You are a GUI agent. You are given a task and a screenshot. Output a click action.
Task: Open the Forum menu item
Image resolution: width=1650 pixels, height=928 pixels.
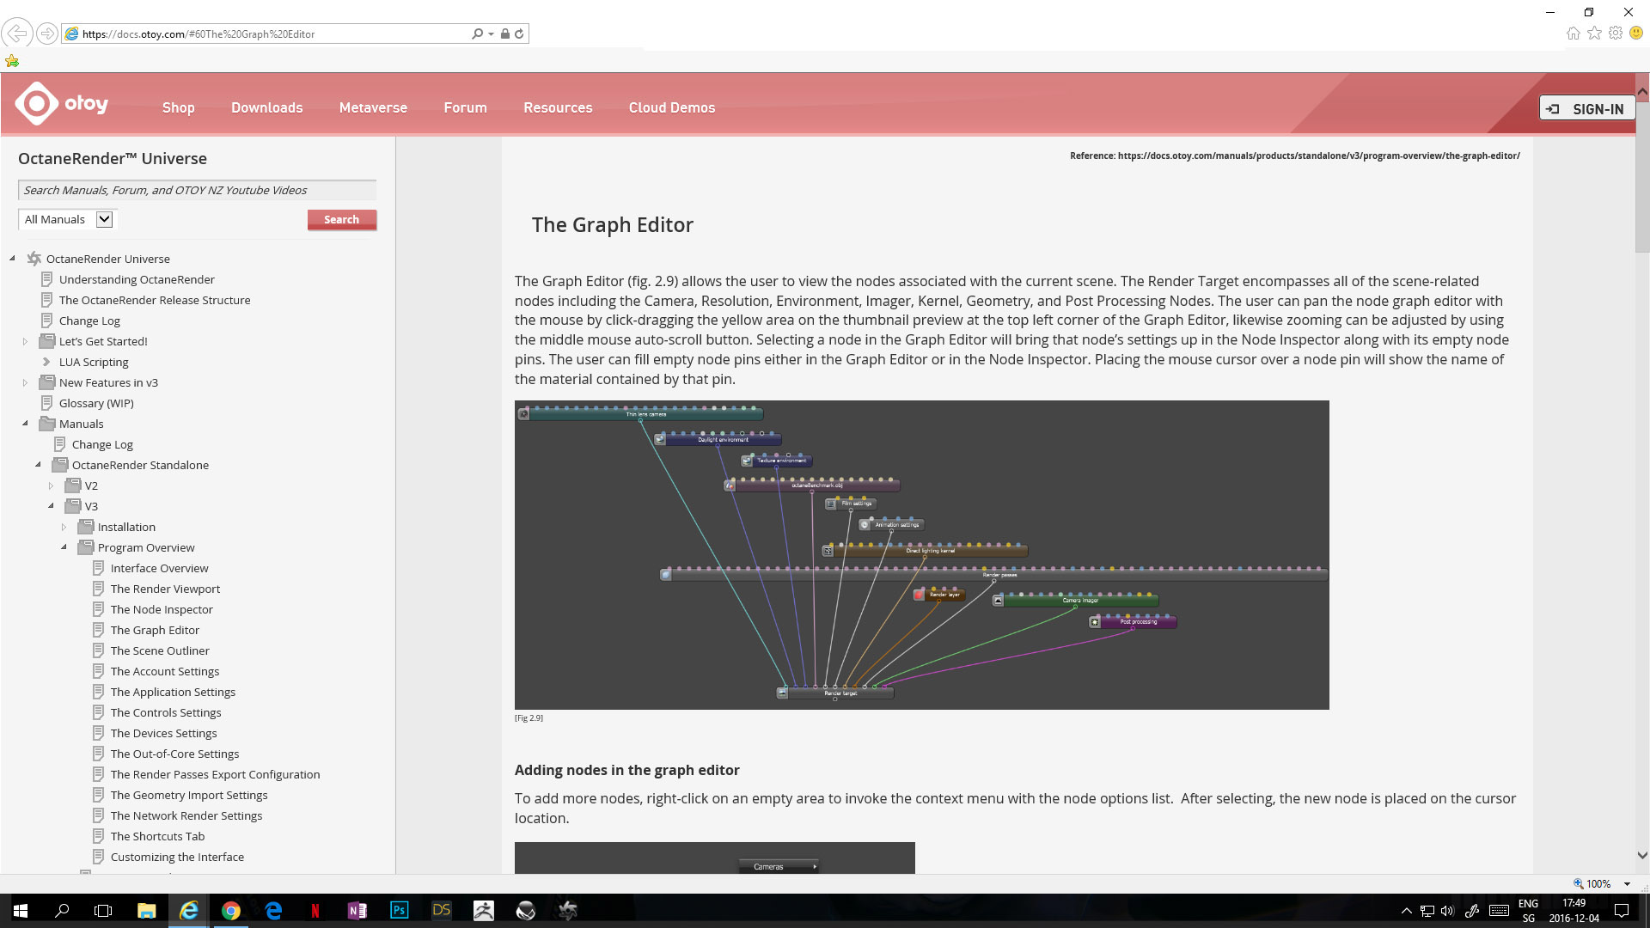(465, 107)
